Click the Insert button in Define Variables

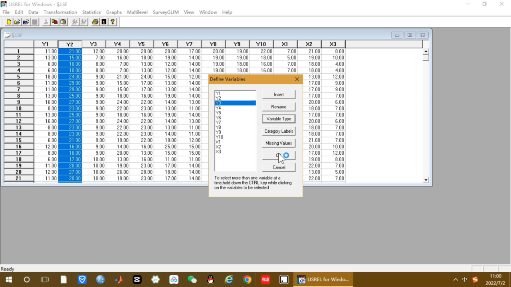click(279, 94)
